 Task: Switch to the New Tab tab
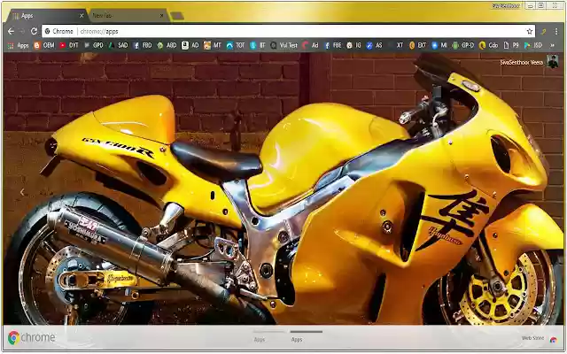(128, 16)
